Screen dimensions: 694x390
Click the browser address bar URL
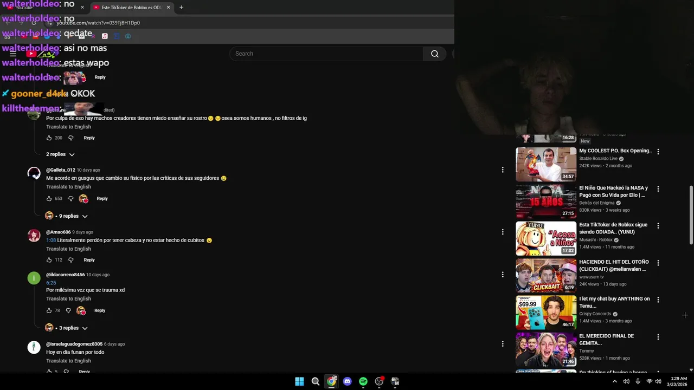pyautogui.click(x=98, y=23)
